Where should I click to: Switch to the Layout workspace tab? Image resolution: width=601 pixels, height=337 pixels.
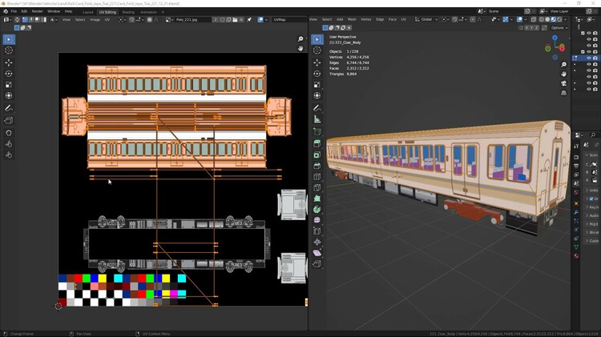click(x=88, y=12)
